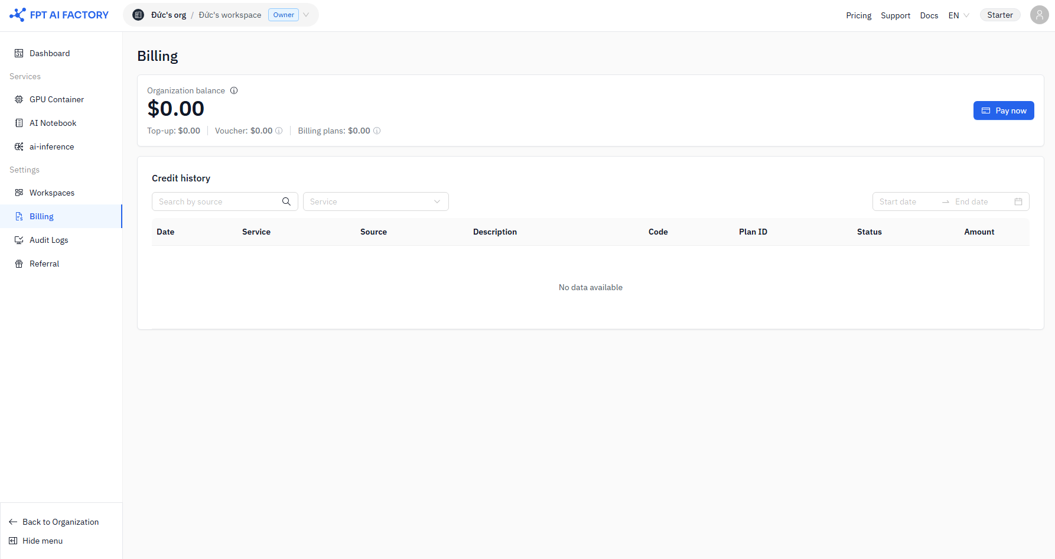Click the FPT AI Factory logo
The width and height of the screenshot is (1055, 559).
tap(59, 15)
